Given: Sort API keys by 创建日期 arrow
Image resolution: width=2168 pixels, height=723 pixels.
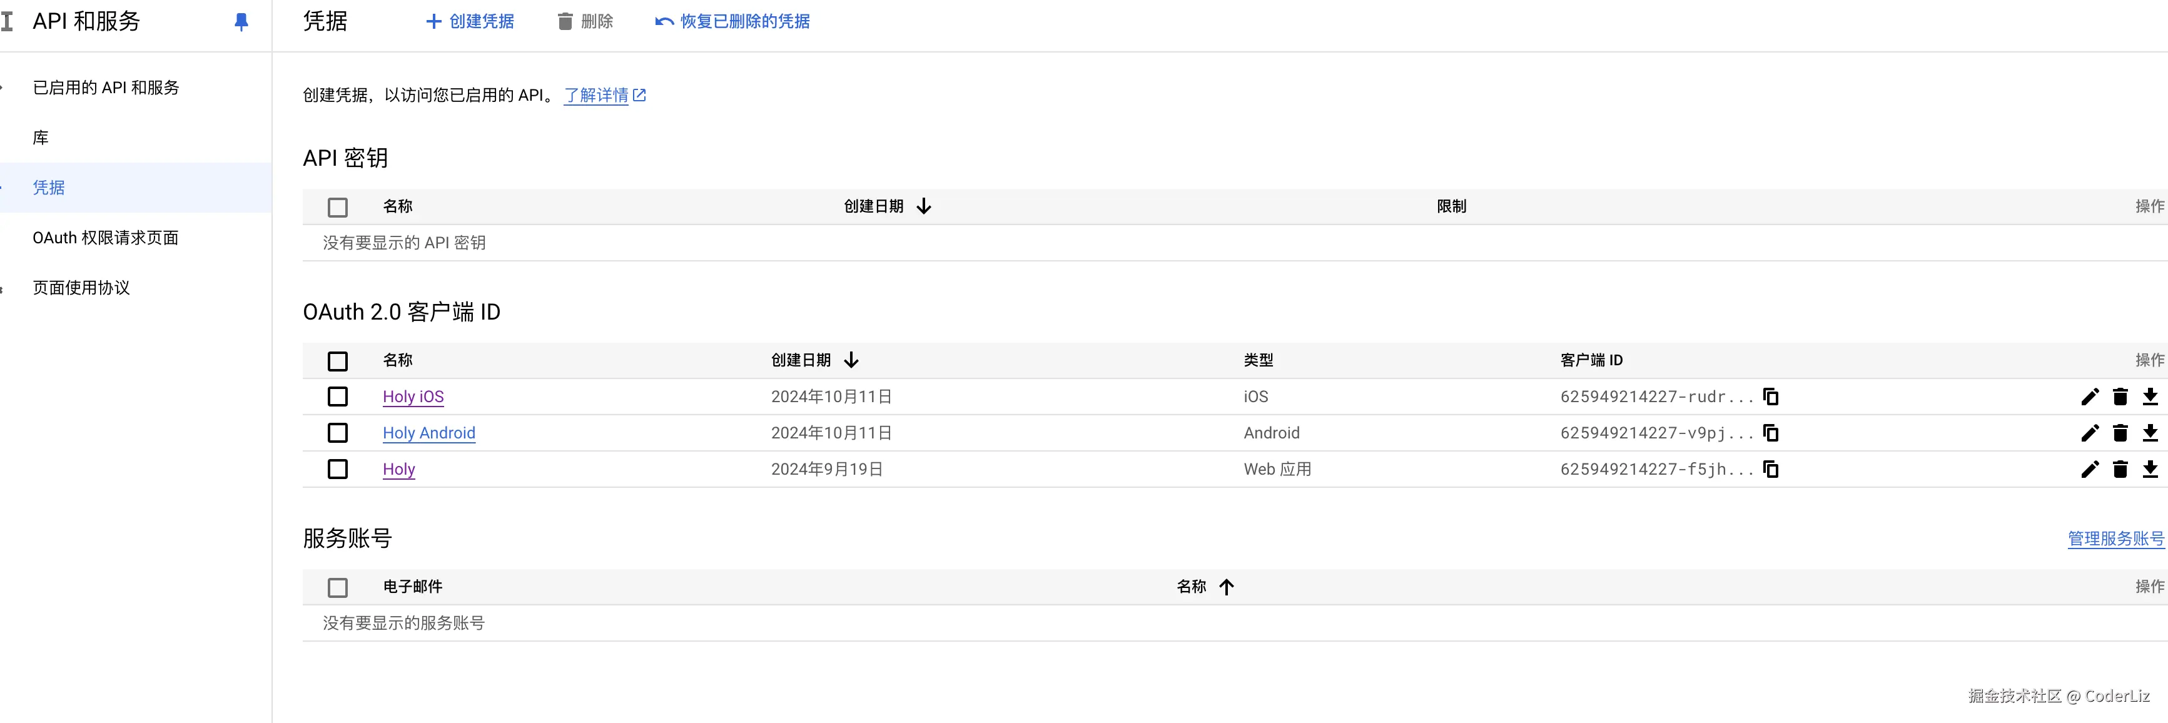Looking at the screenshot, I should [924, 206].
